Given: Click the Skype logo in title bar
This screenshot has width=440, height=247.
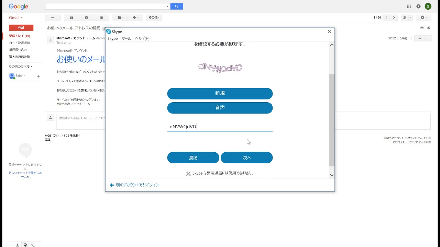Looking at the screenshot, I should tap(109, 32).
